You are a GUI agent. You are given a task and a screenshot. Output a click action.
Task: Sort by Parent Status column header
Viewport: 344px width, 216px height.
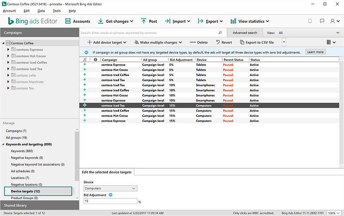[233, 60]
